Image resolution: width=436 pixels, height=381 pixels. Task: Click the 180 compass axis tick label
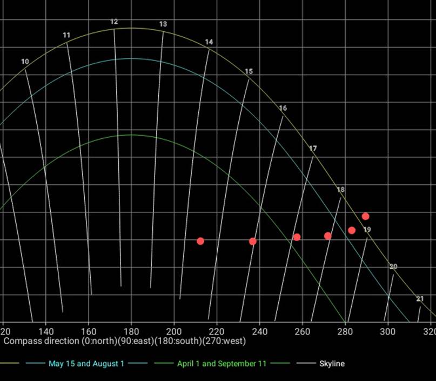point(131,331)
